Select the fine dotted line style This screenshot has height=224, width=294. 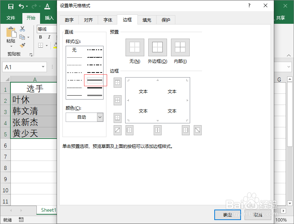tap(74, 57)
